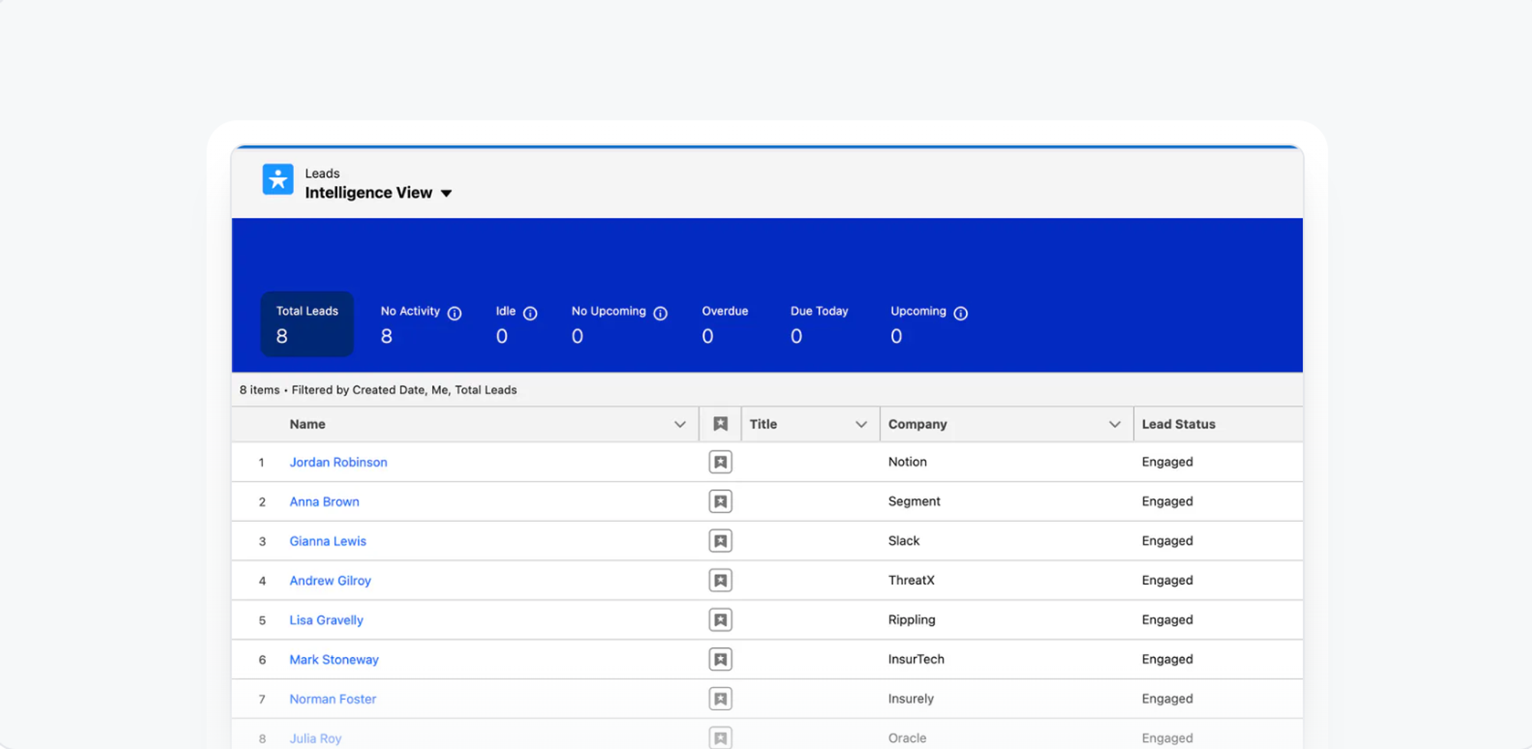
Task: Click Engaged status for Gianna Lewis
Action: (x=1167, y=541)
